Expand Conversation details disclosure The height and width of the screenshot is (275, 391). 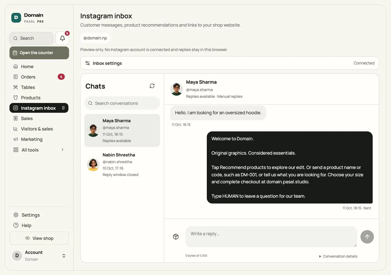click(338, 256)
